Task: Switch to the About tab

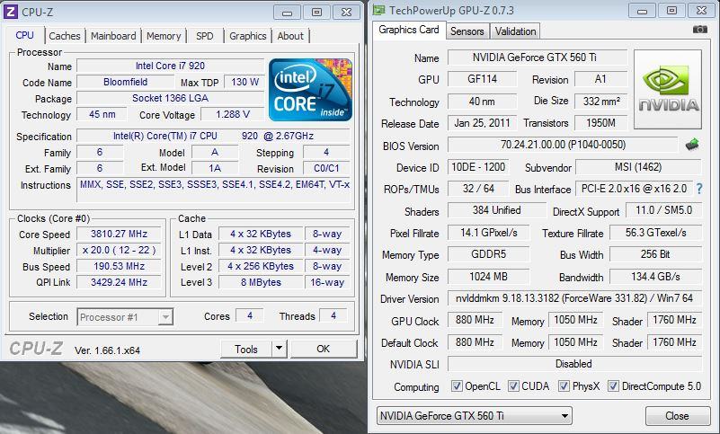Action: point(290,36)
